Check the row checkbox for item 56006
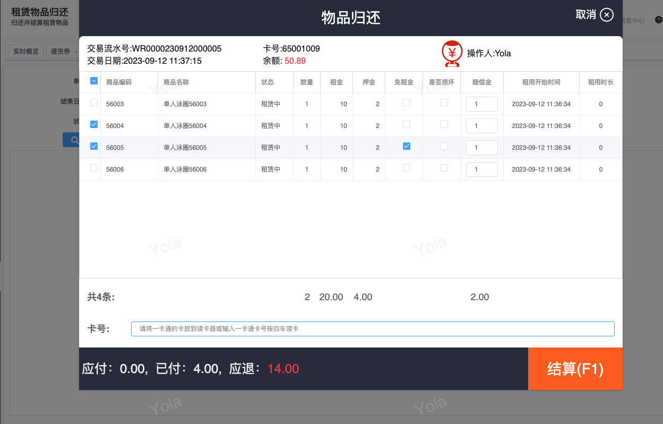Screen dimensions: 663x424 coord(94,168)
